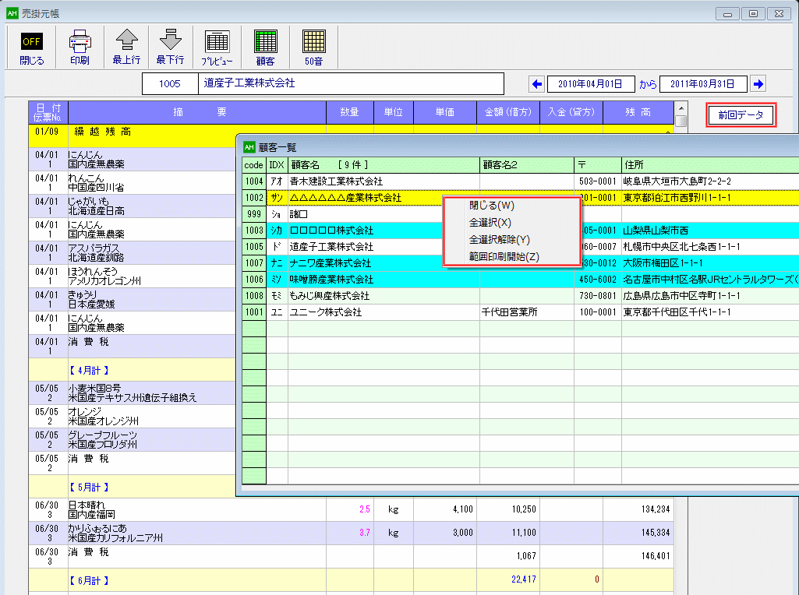Select customer ナニワ産業株式会社
799x595 pixels.
coord(331,263)
